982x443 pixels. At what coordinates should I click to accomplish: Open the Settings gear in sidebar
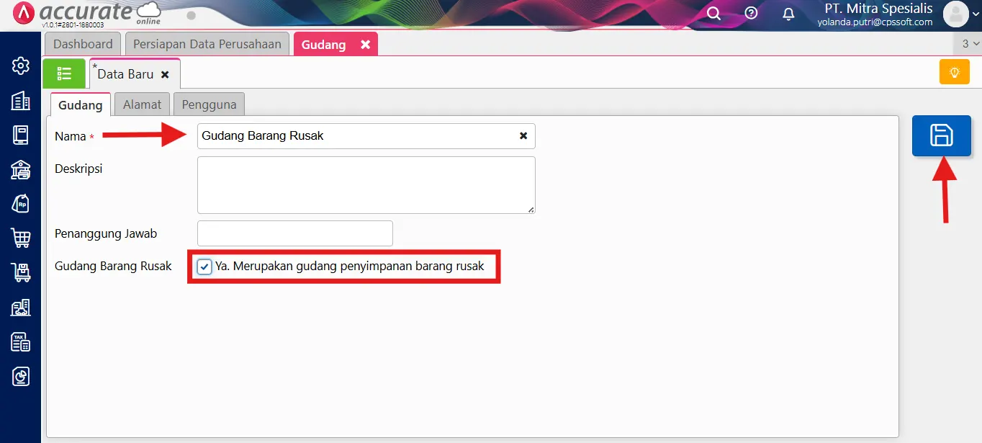click(21, 66)
